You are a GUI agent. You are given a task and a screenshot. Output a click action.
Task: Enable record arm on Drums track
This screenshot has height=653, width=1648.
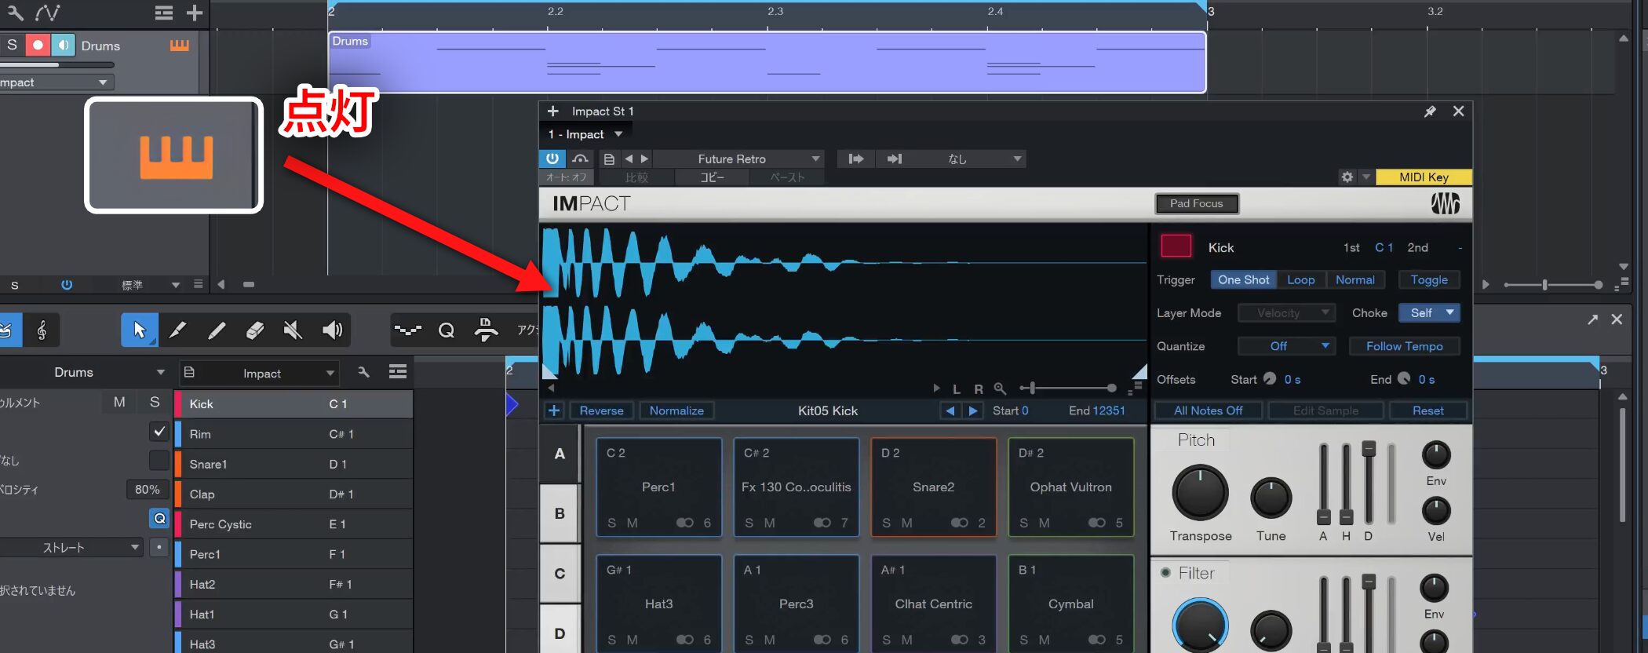[x=38, y=46]
